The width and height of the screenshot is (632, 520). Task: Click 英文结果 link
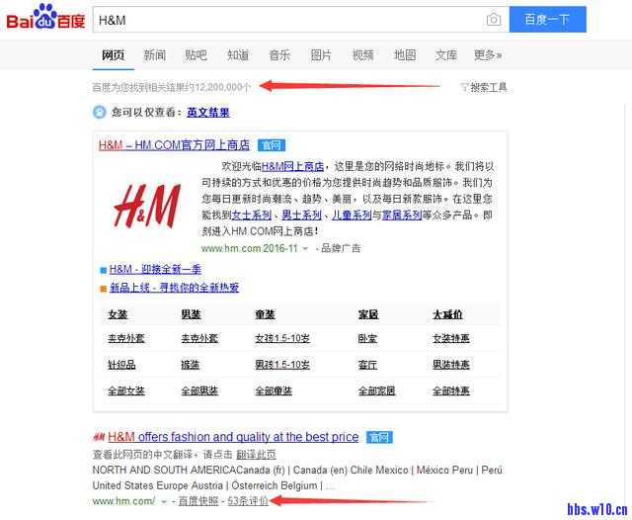coord(208,112)
